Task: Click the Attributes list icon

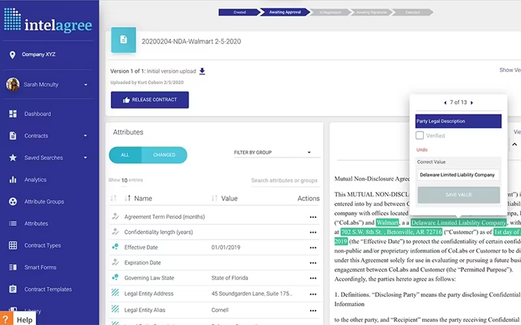Action: 13,224
